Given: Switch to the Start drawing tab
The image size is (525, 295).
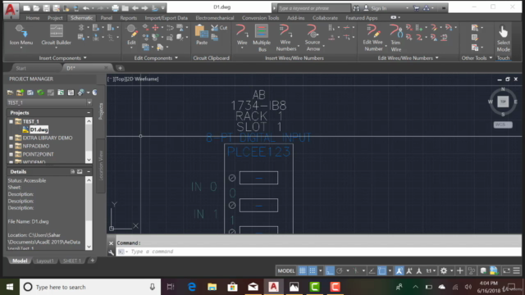Looking at the screenshot, I should point(21,68).
